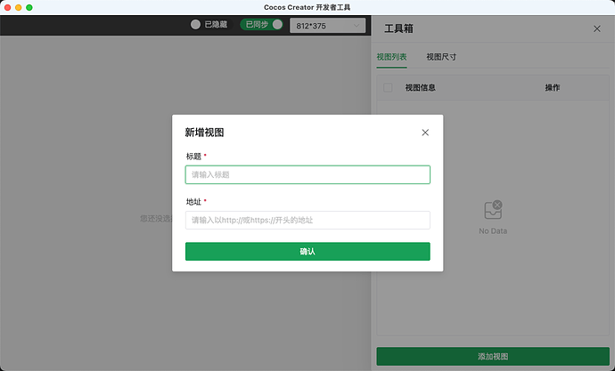615x371 pixels.
Task: Click the No Data label
Action: click(x=493, y=231)
